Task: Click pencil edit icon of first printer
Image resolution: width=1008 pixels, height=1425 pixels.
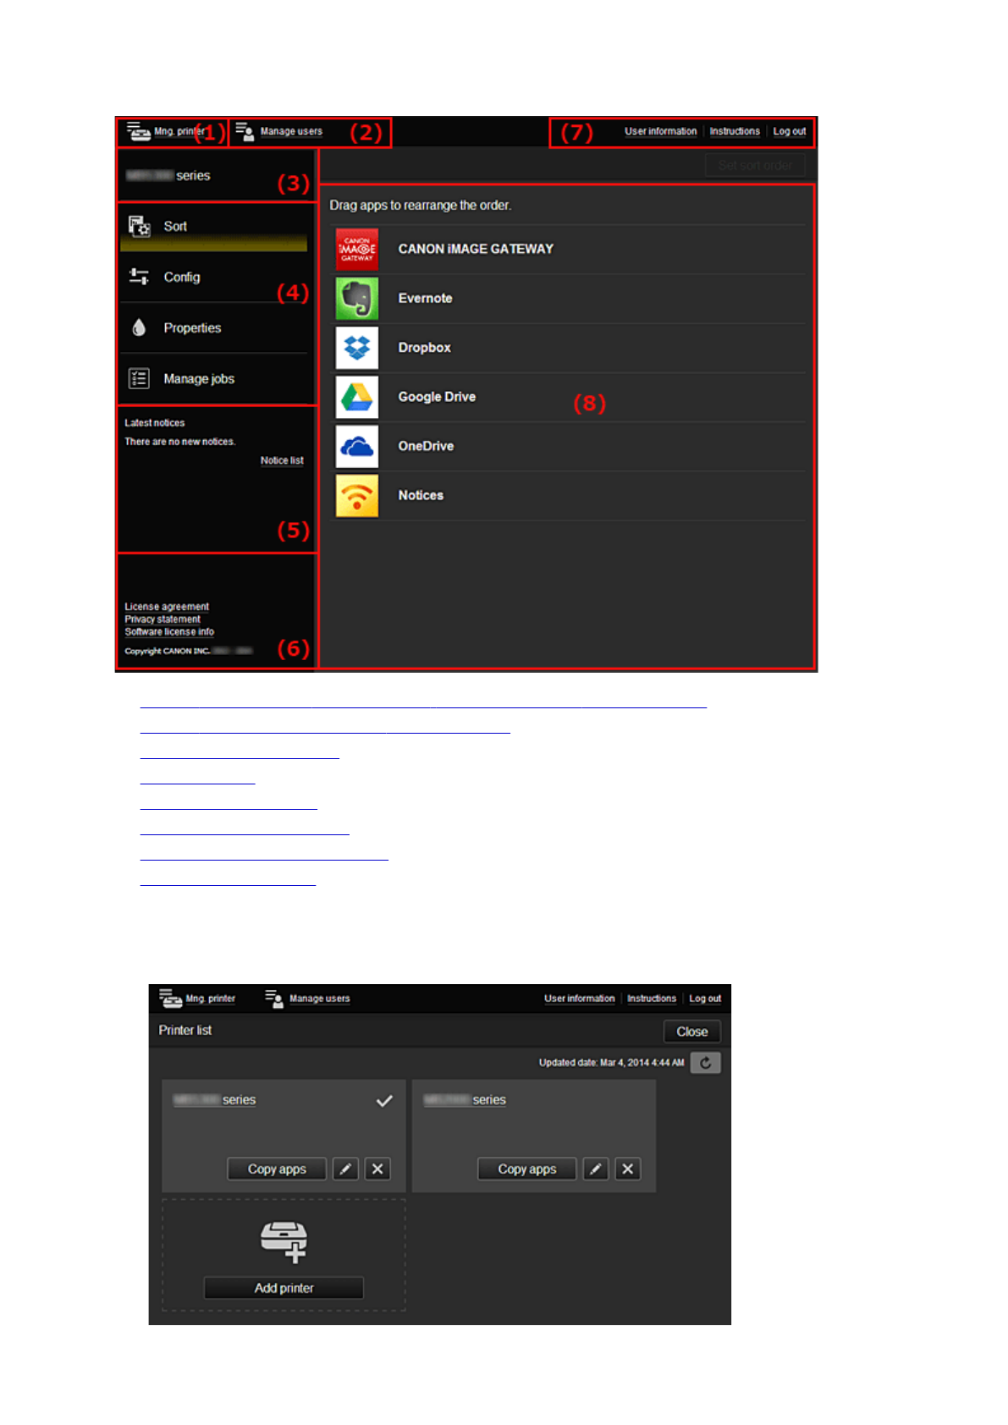Action: pyautogui.click(x=345, y=1169)
